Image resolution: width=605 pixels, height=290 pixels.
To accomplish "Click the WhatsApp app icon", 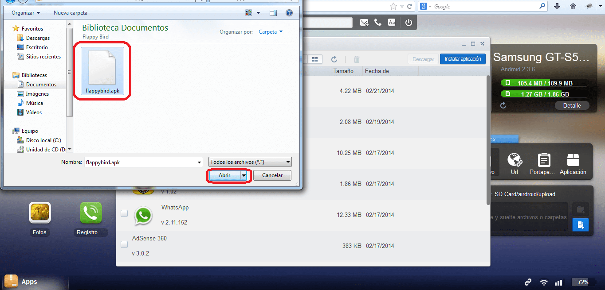I will pyautogui.click(x=143, y=216).
